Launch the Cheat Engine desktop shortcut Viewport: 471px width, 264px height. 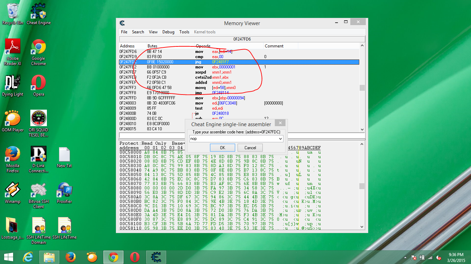[x=39, y=14]
